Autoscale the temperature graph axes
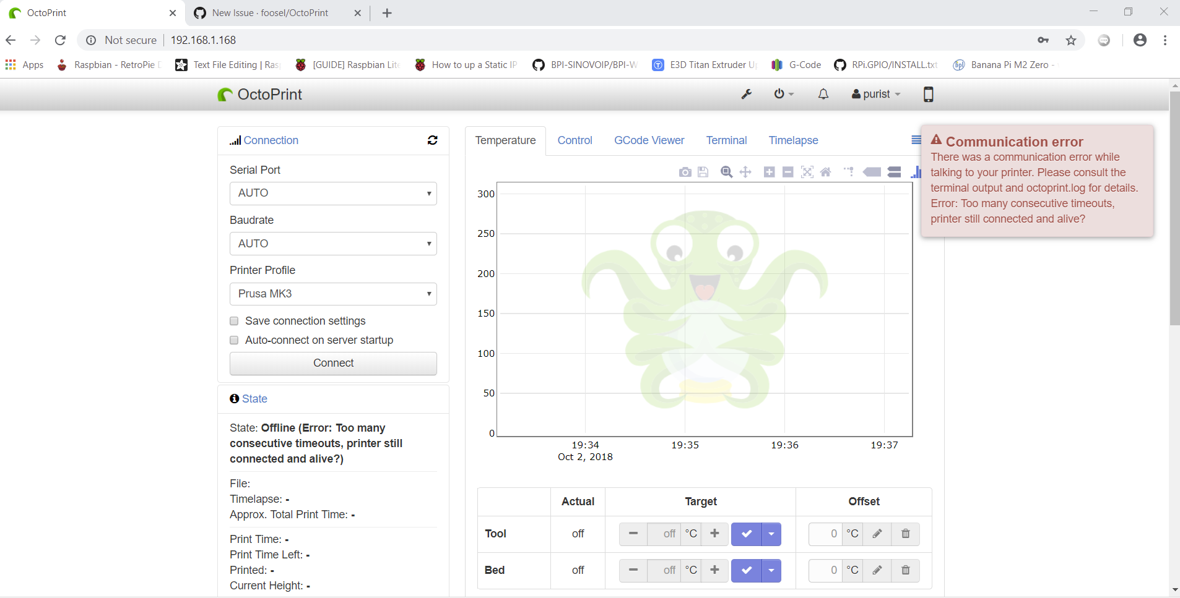Image resolution: width=1180 pixels, height=598 pixels. click(807, 172)
